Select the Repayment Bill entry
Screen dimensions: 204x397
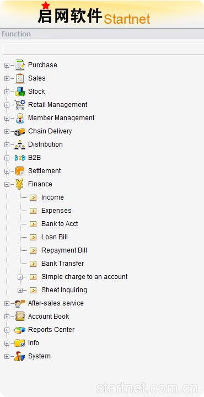click(64, 250)
